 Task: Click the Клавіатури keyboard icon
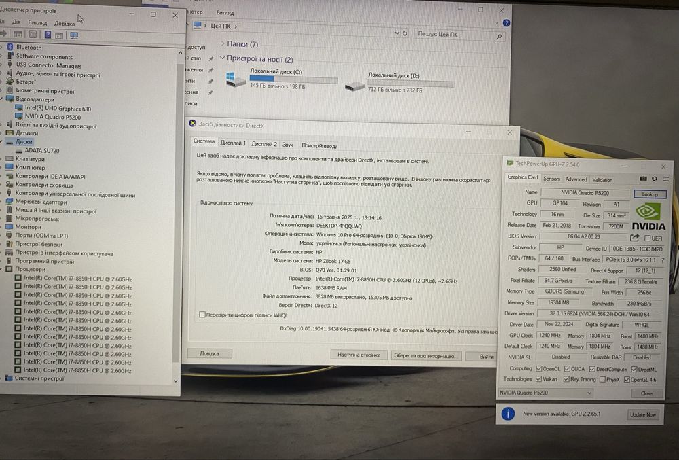point(10,158)
